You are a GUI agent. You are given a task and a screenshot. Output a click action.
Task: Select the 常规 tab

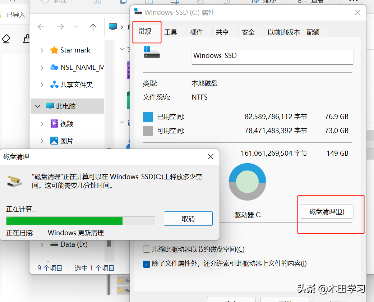pos(145,31)
